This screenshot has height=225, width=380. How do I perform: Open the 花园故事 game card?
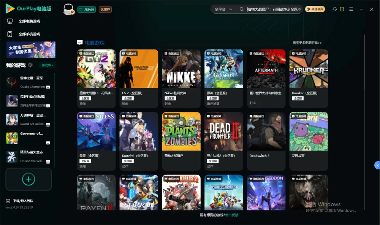[309, 141]
